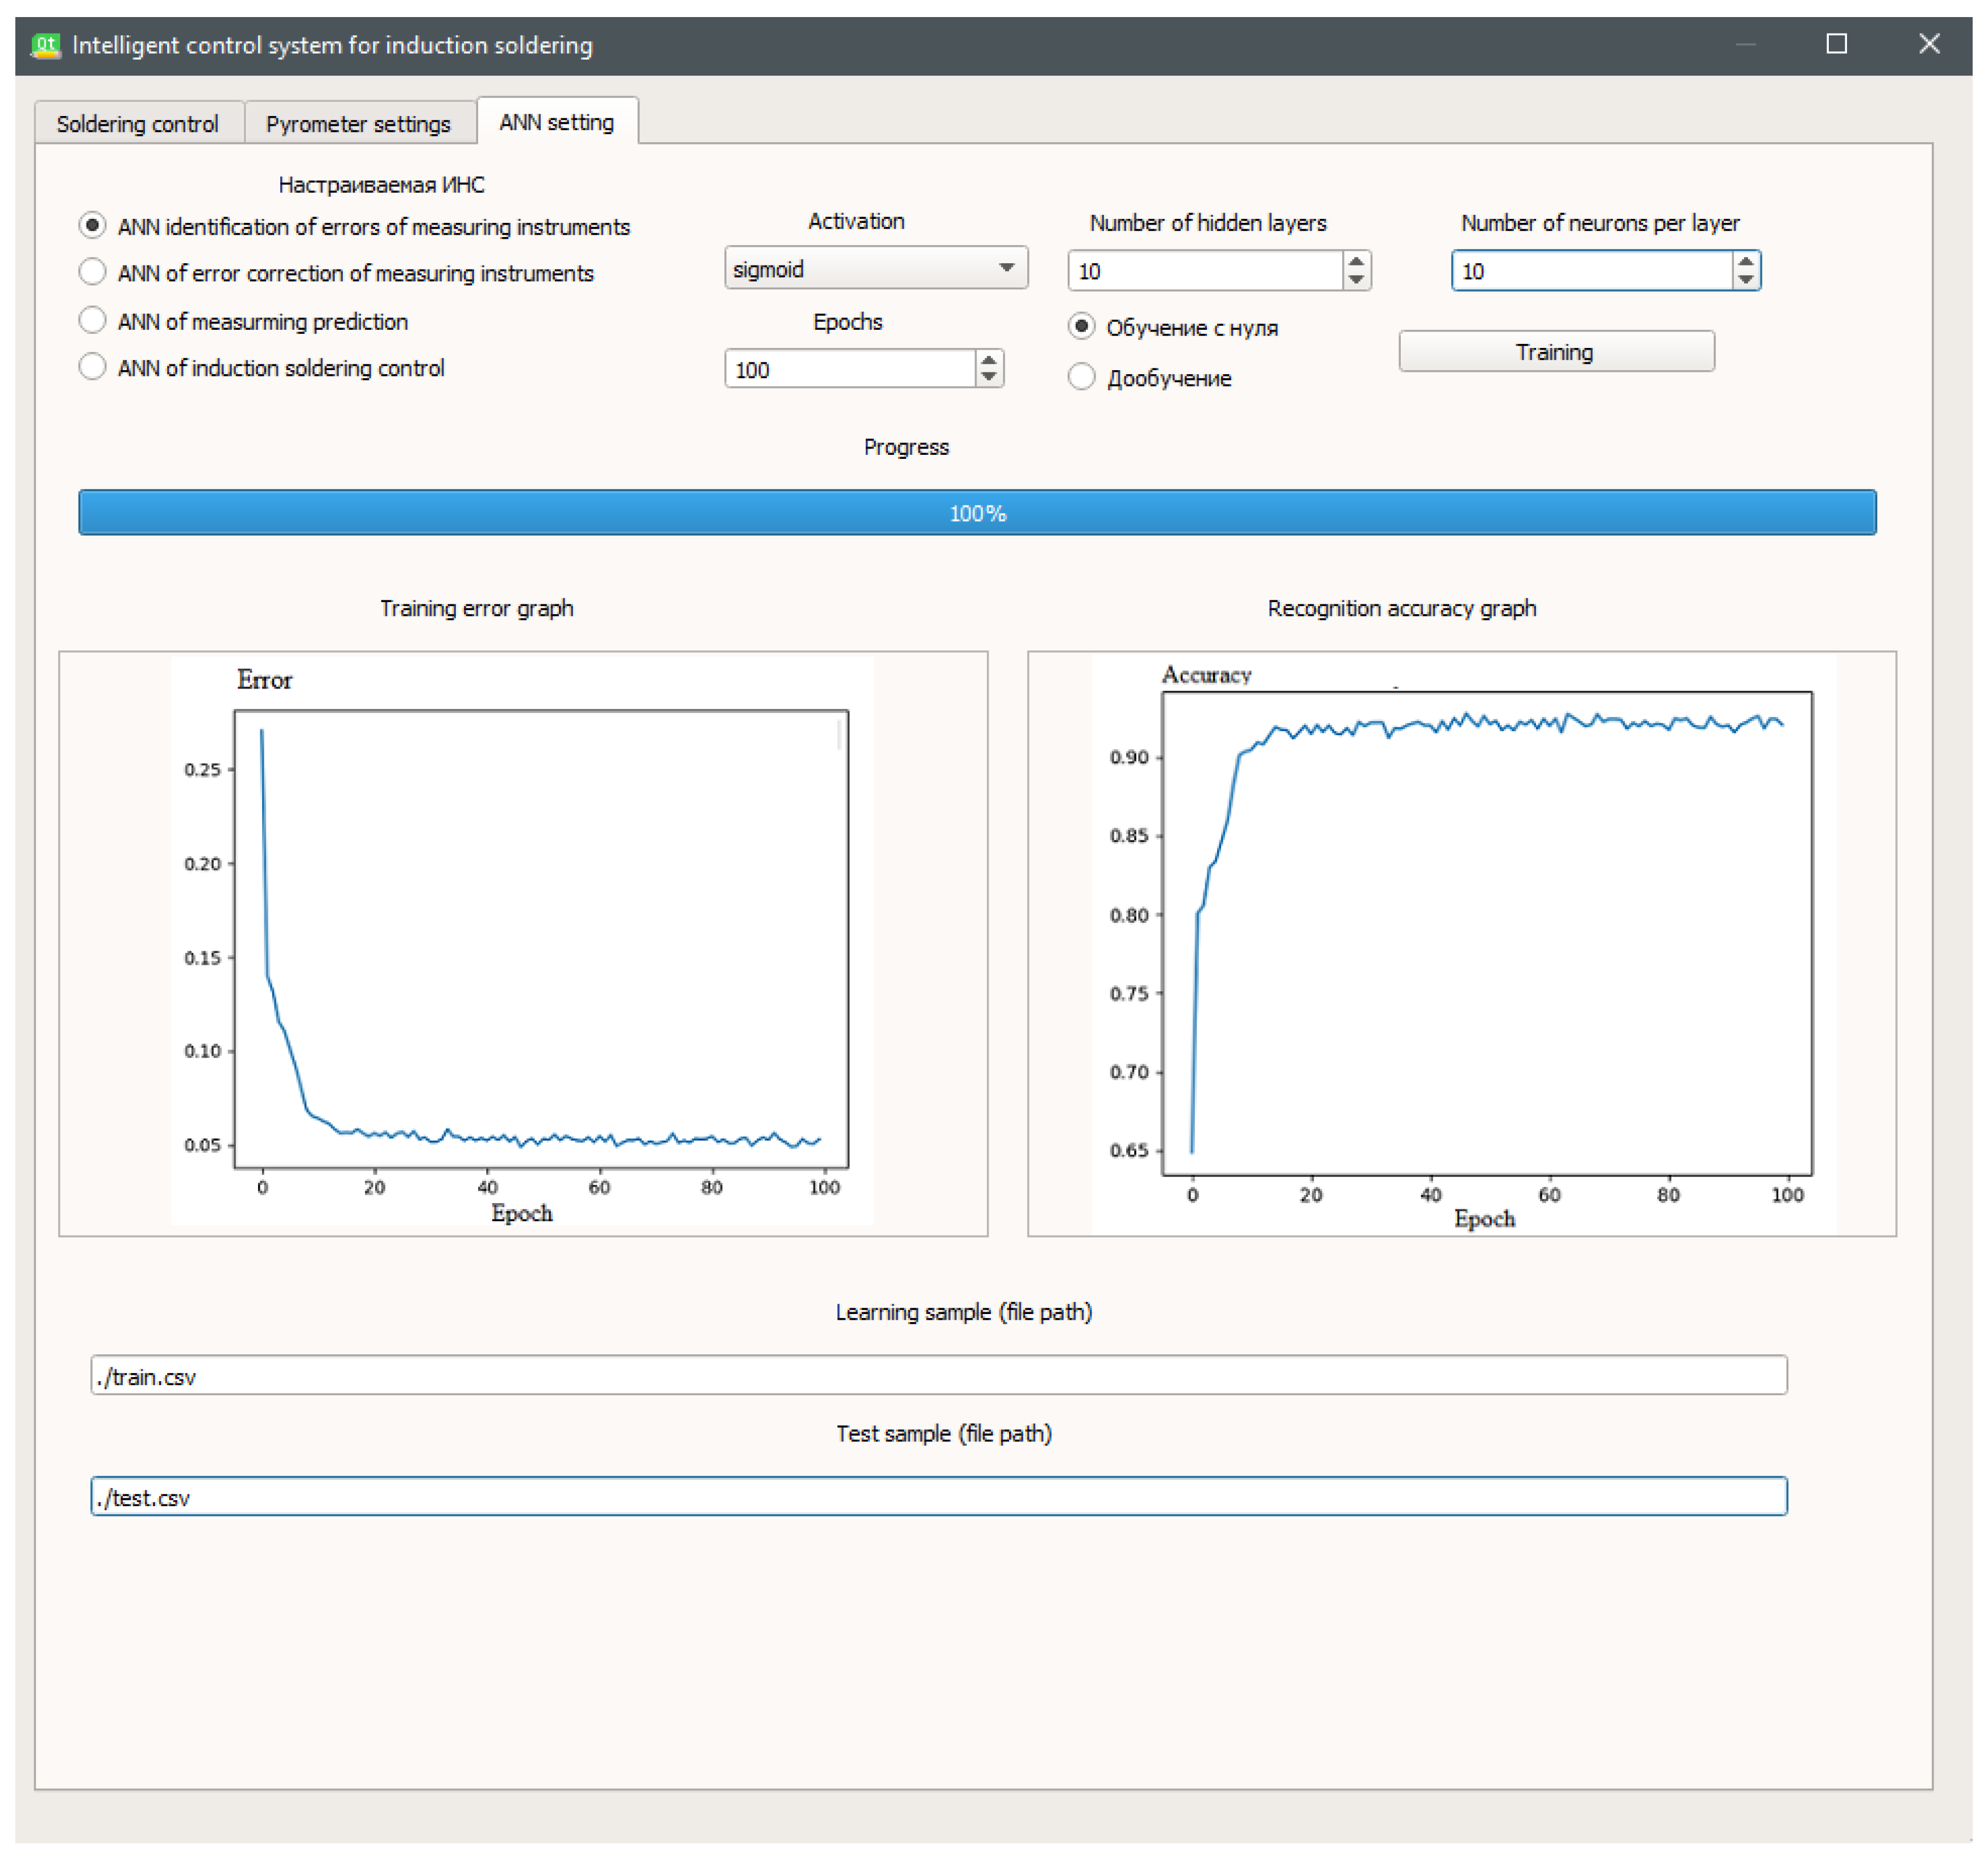Select ANN of error correction option

tap(93, 272)
